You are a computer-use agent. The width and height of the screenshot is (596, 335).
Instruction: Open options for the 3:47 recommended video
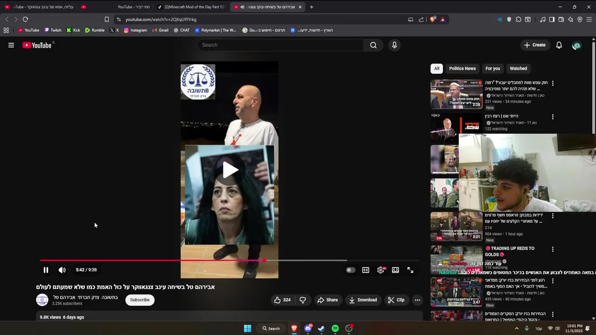point(553,281)
